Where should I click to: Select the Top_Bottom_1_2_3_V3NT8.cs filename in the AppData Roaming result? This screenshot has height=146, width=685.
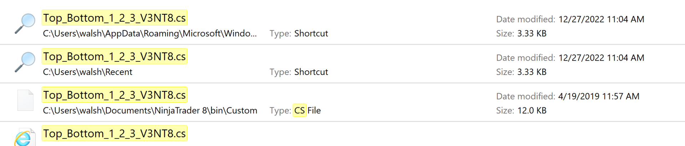coord(115,18)
